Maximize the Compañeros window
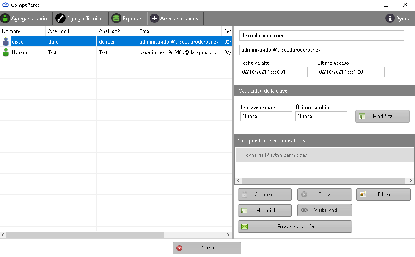Viewport: 415px width, 257px height. point(386,5)
